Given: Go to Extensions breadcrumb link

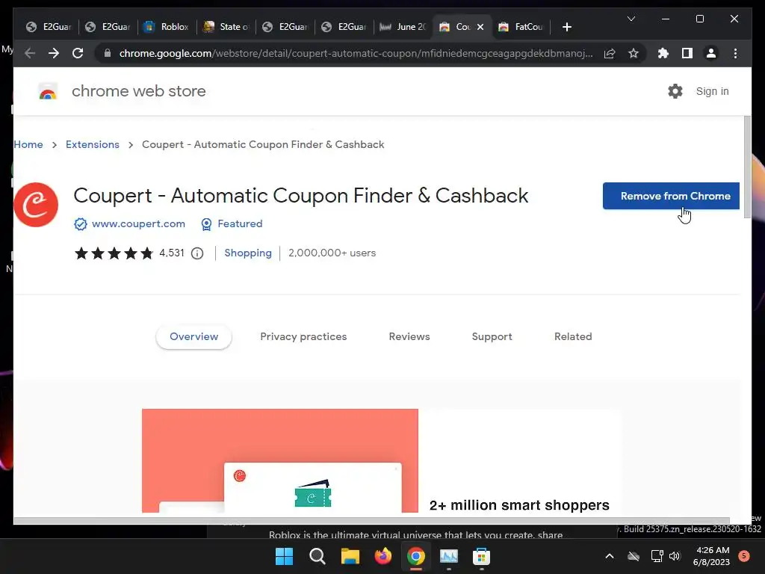Looking at the screenshot, I should 92,144.
